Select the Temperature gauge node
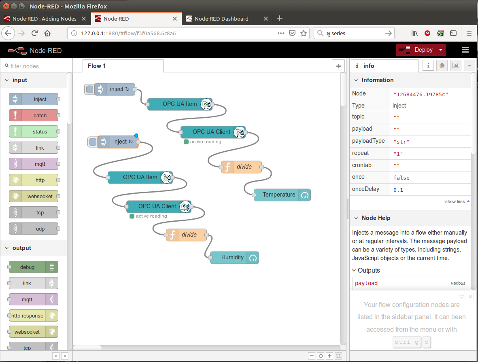478x362 pixels. tap(282, 195)
